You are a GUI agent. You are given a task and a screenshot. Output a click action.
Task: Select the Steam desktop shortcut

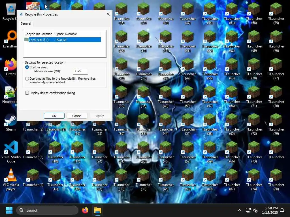[11, 122]
